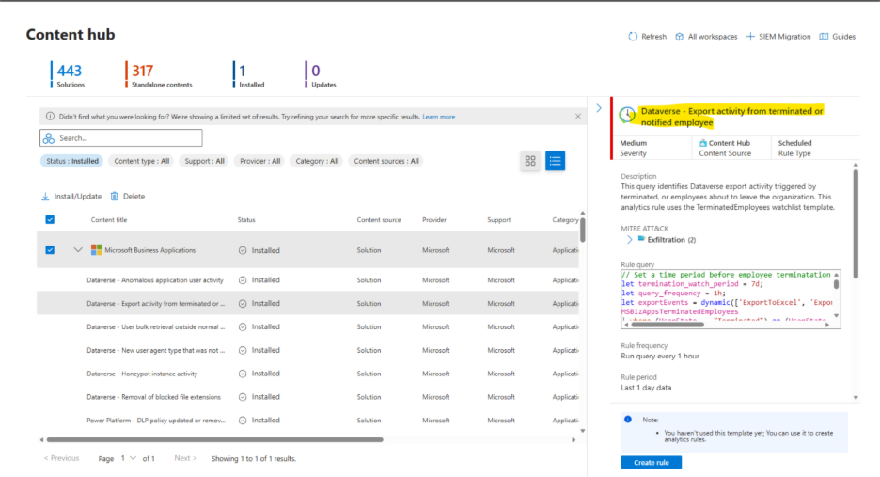Sort by the Provider column header
Image resolution: width=880 pixels, height=477 pixels.
pos(434,220)
